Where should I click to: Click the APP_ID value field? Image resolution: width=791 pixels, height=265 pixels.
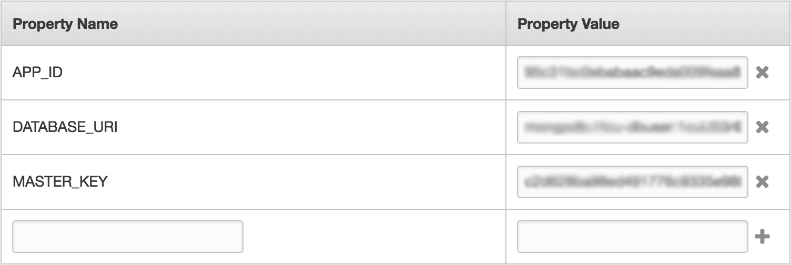pyautogui.click(x=632, y=73)
